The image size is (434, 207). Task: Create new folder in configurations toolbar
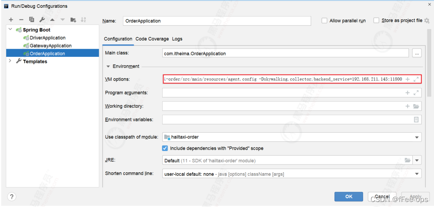[73, 19]
